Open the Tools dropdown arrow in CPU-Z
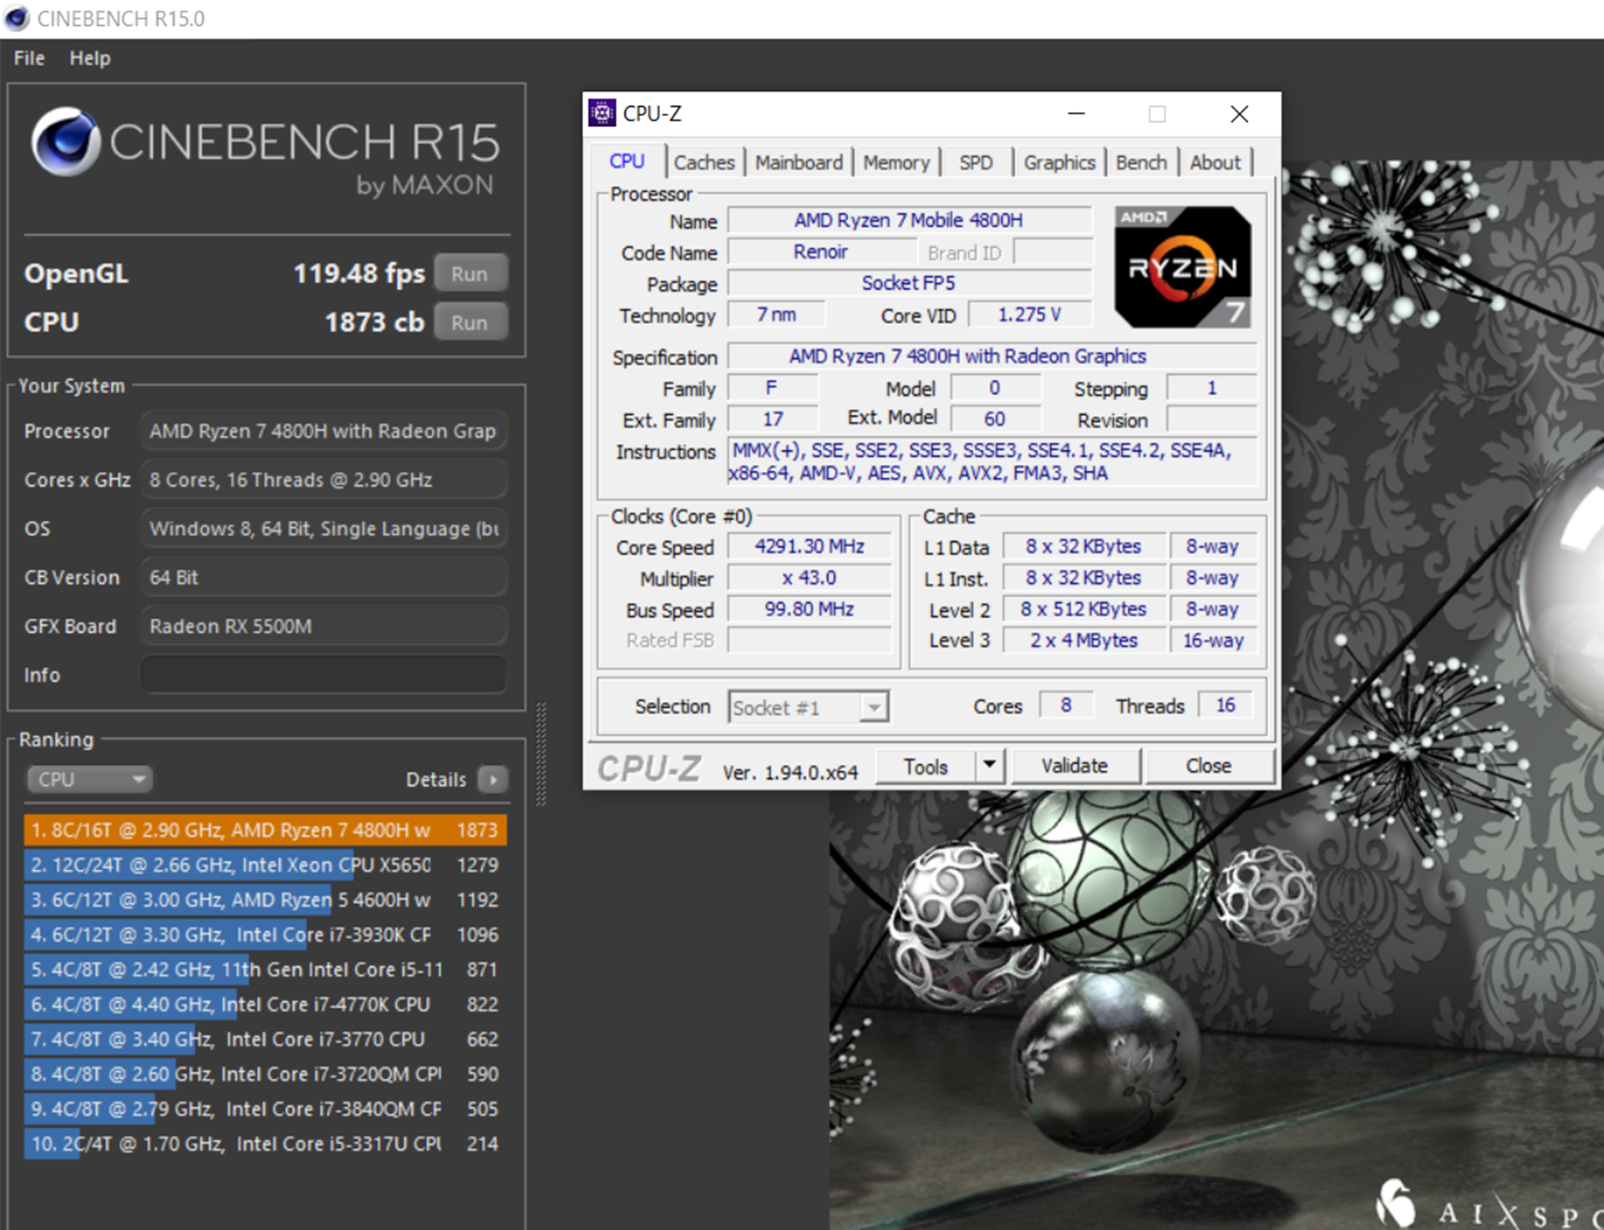The width and height of the screenshot is (1604, 1230). (x=989, y=765)
